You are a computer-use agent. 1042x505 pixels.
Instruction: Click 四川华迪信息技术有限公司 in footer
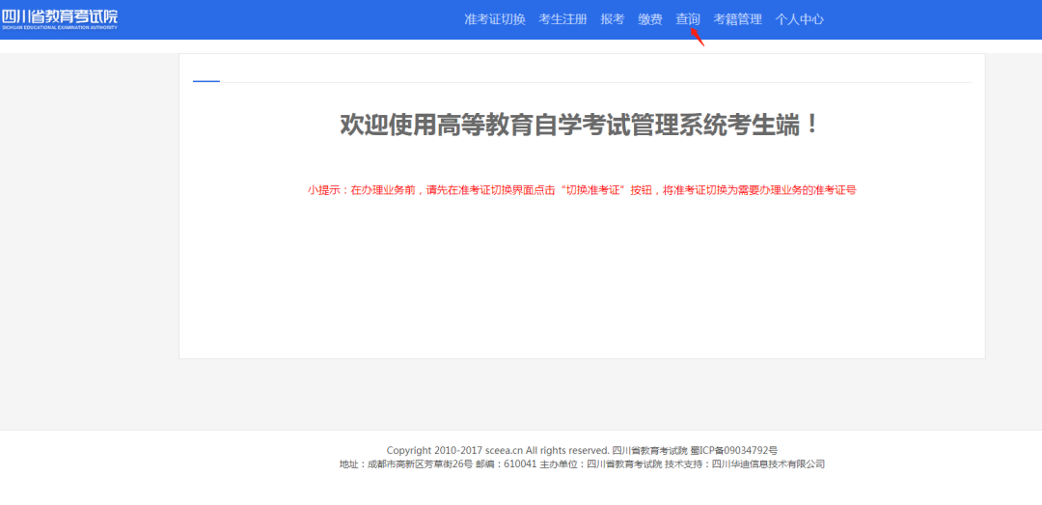pos(768,464)
